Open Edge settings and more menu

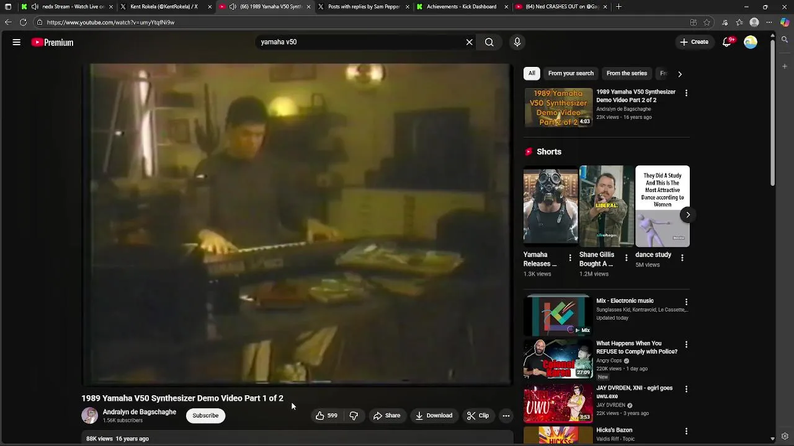coord(769,22)
